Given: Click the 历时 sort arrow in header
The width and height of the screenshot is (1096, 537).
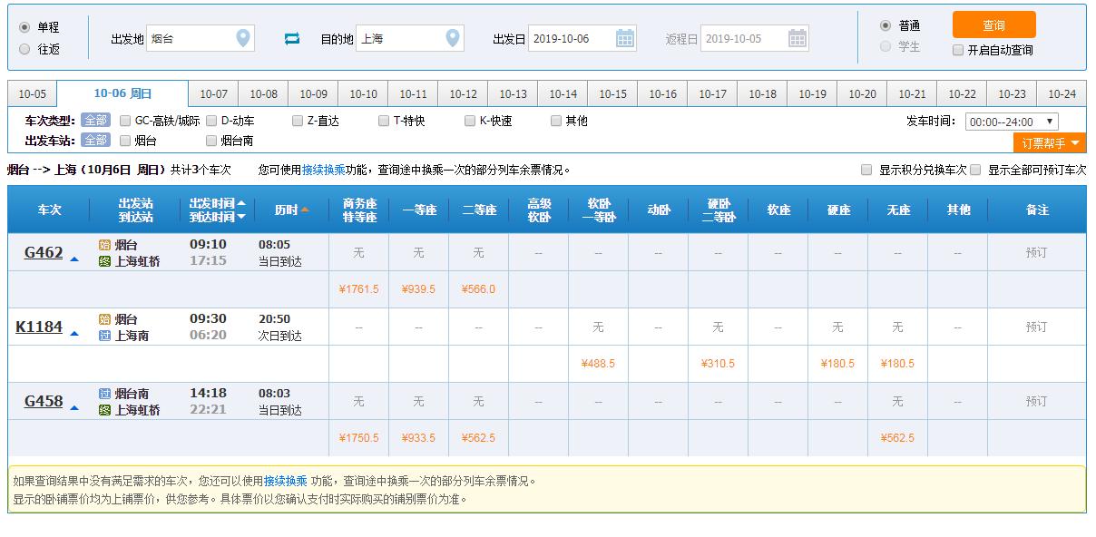Looking at the screenshot, I should [x=305, y=210].
